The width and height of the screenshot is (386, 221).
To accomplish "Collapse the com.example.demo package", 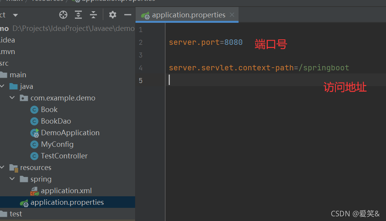I will point(12,98).
